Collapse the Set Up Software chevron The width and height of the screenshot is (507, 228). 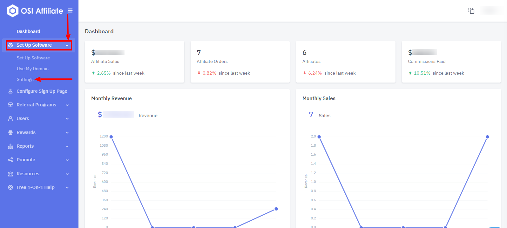pyautogui.click(x=67, y=45)
